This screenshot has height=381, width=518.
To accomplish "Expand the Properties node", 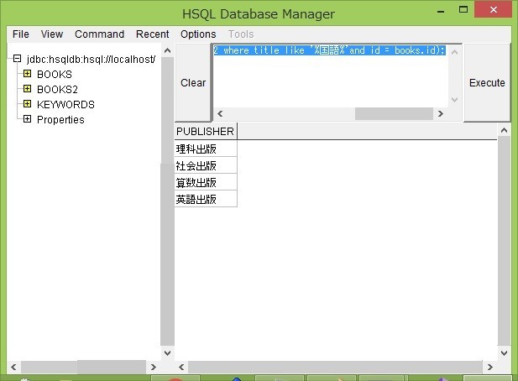I will pyautogui.click(x=27, y=119).
